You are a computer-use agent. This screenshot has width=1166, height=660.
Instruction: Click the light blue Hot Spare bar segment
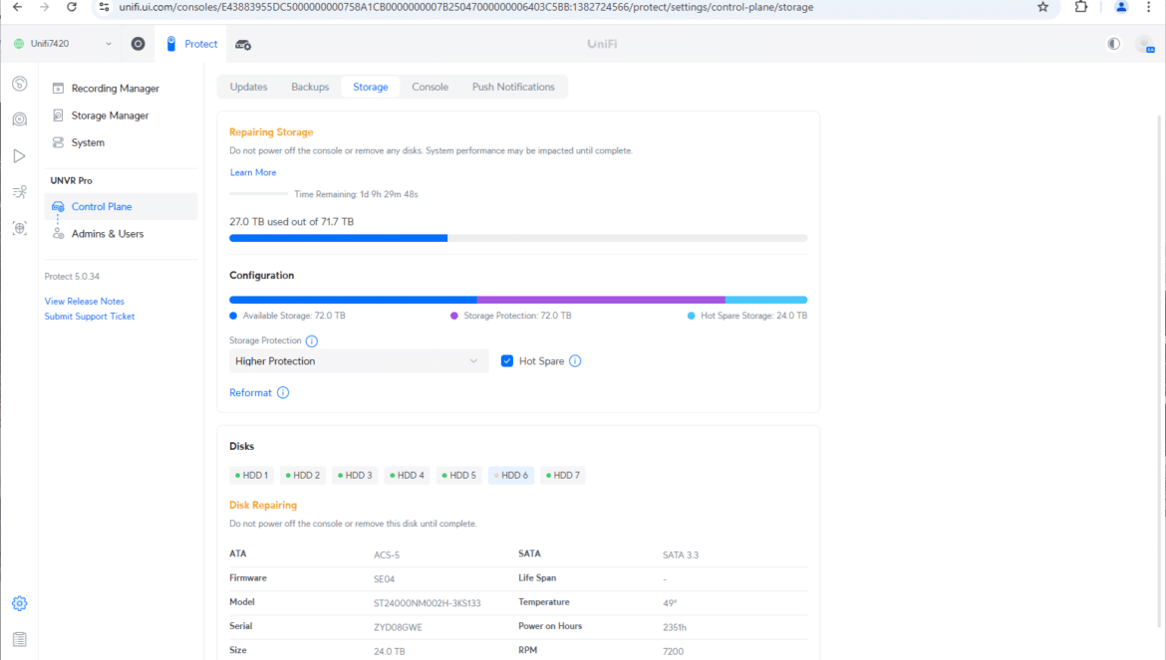click(766, 300)
